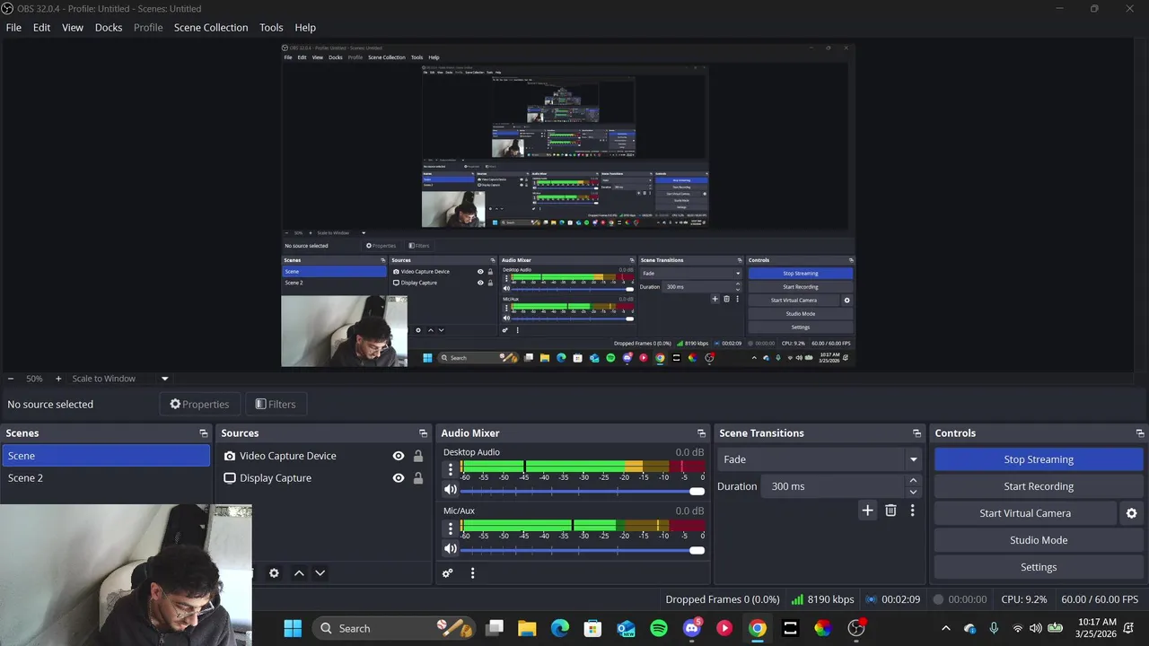Undock the Scenes panel
Image resolution: width=1149 pixels, height=646 pixels.
204,433
